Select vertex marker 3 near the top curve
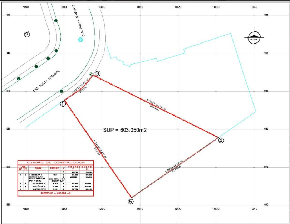This screenshot has width=290, height=224. tap(98, 74)
